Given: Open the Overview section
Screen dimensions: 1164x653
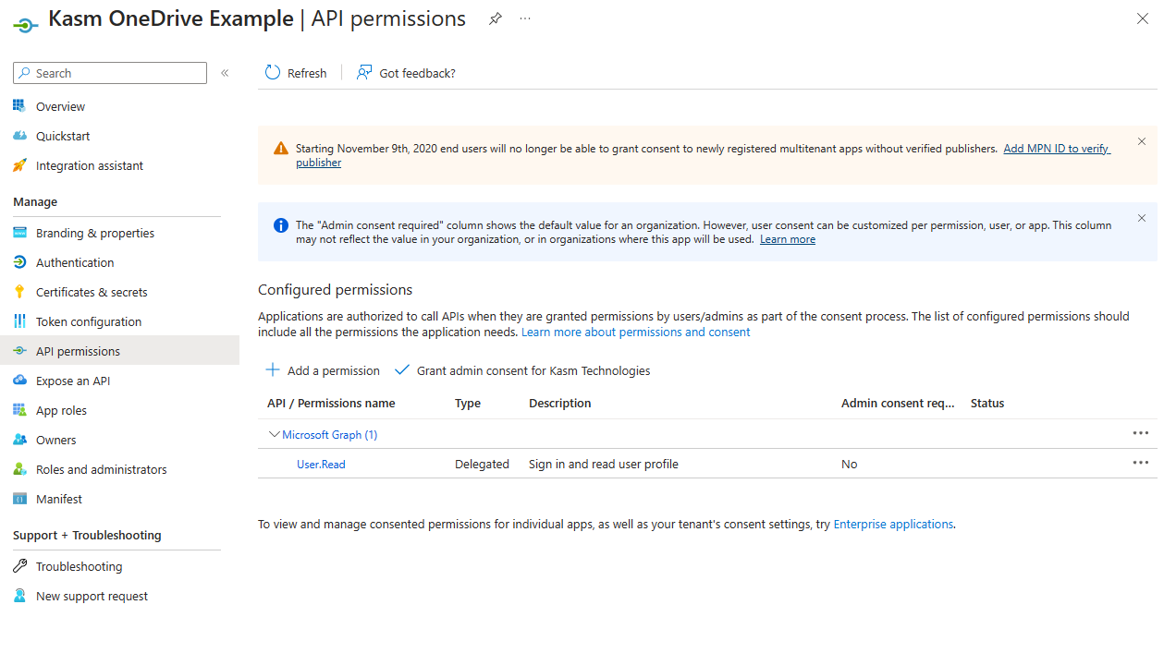Looking at the screenshot, I should click(58, 105).
